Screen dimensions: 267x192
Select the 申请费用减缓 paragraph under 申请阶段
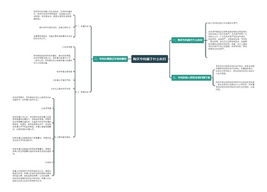(53, 37)
